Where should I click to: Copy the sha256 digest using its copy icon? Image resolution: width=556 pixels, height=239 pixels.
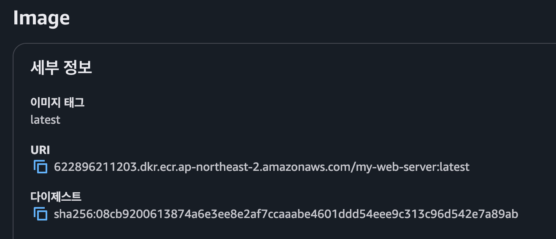click(40, 214)
